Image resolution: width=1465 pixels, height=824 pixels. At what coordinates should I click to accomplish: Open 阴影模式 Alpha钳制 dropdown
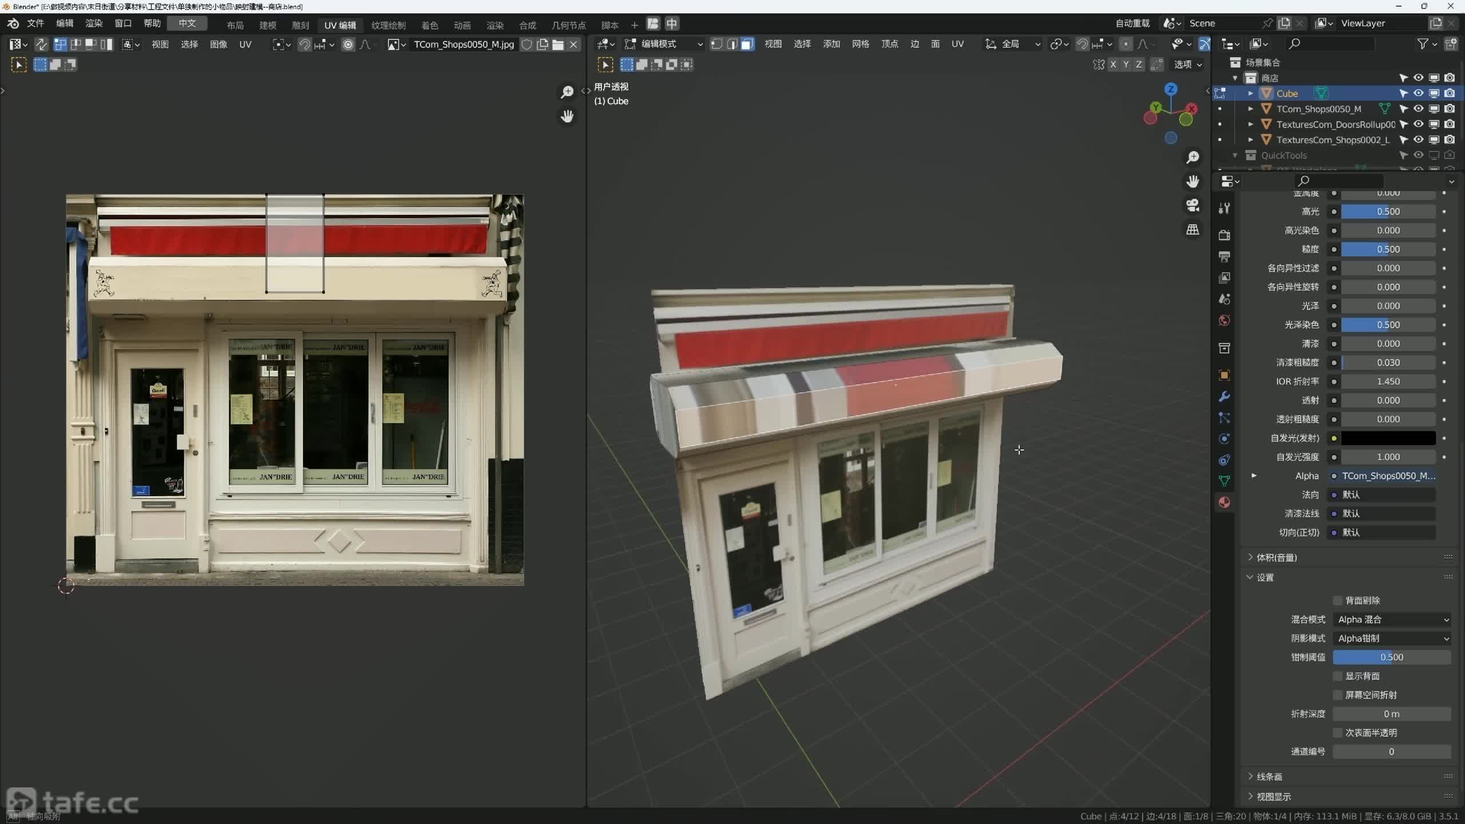[1392, 638]
